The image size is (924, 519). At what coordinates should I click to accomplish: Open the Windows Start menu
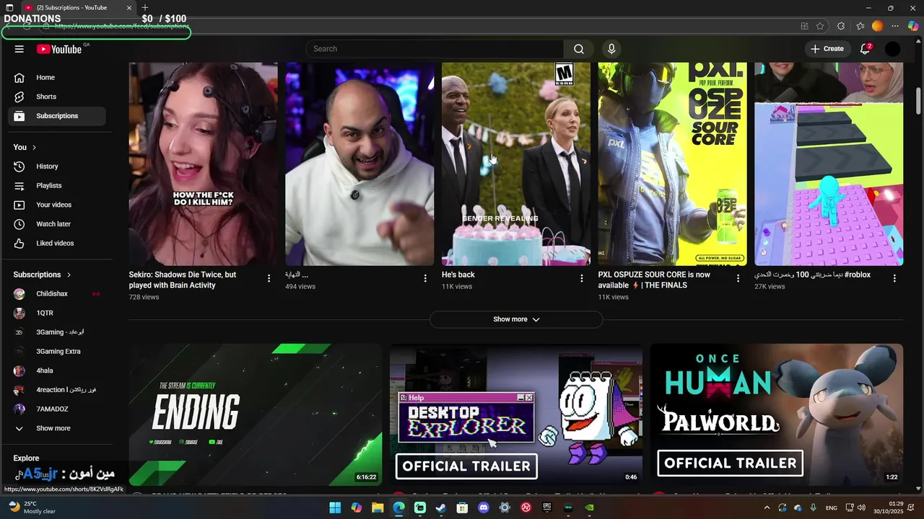(x=335, y=507)
